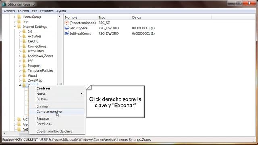Click the ZoneMap folder icon
Screen dimensions: 258x145
coord(24,81)
